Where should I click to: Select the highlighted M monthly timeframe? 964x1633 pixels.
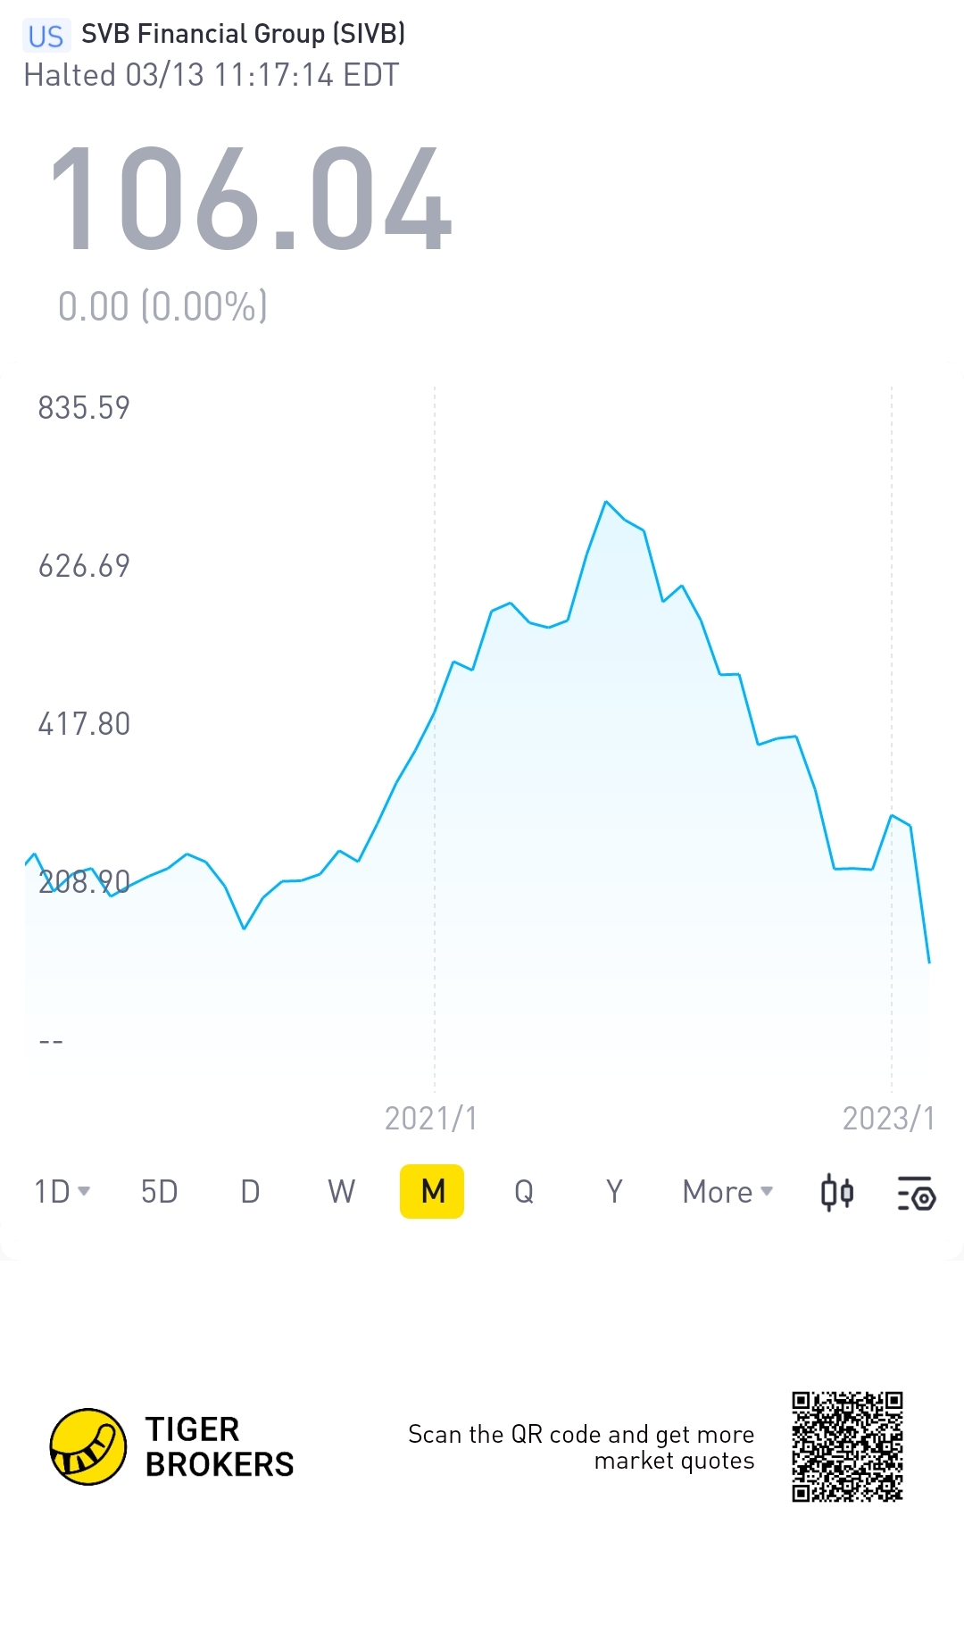tap(432, 1191)
